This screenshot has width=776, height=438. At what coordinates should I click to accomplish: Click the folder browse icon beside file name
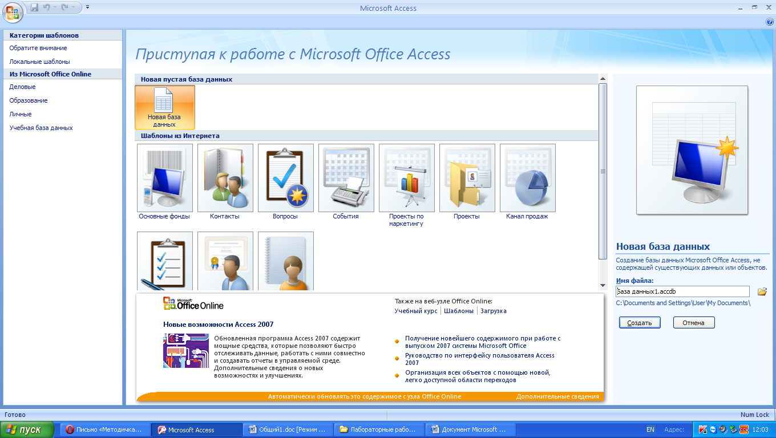[762, 292]
